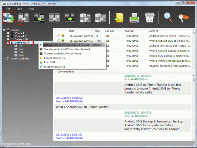197x148 pixels.
Task: Click the Conversations pane scroll down arrow
Action: pos(193,139)
